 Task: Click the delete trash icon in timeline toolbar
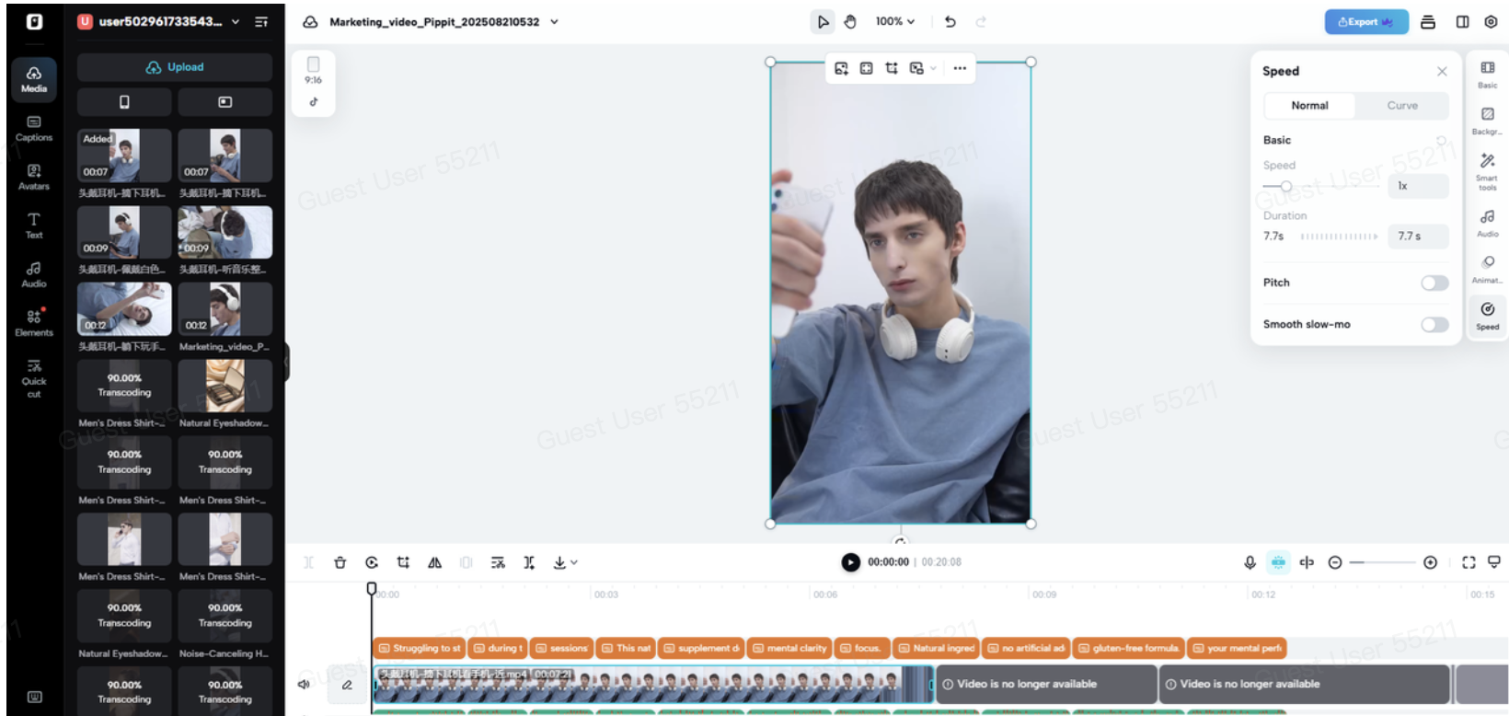[x=340, y=562]
